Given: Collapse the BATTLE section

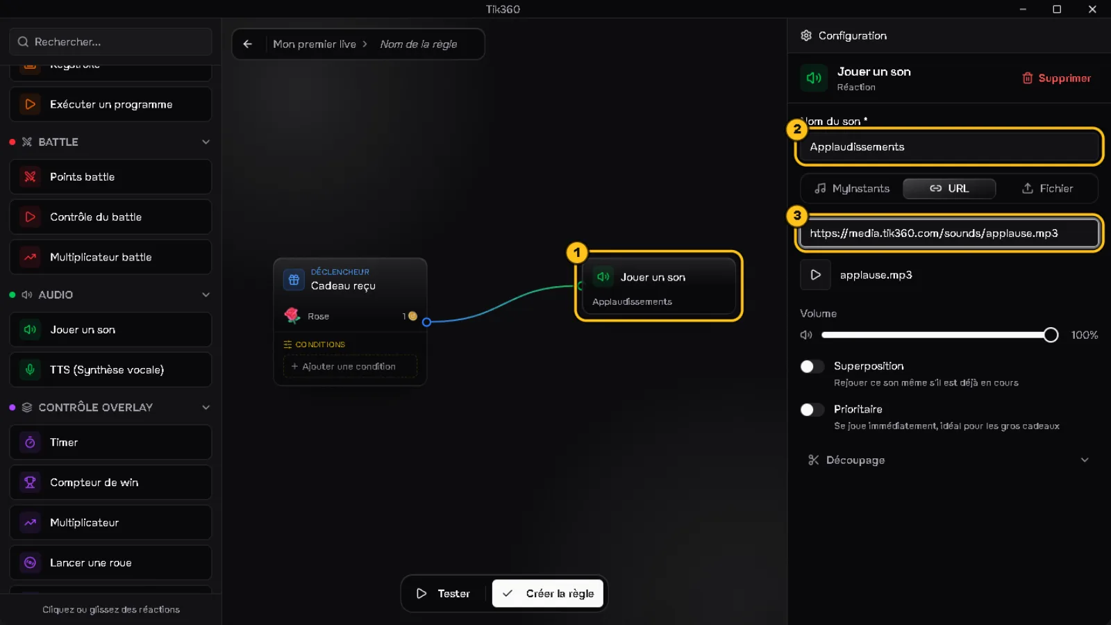Looking at the screenshot, I should pos(206,142).
